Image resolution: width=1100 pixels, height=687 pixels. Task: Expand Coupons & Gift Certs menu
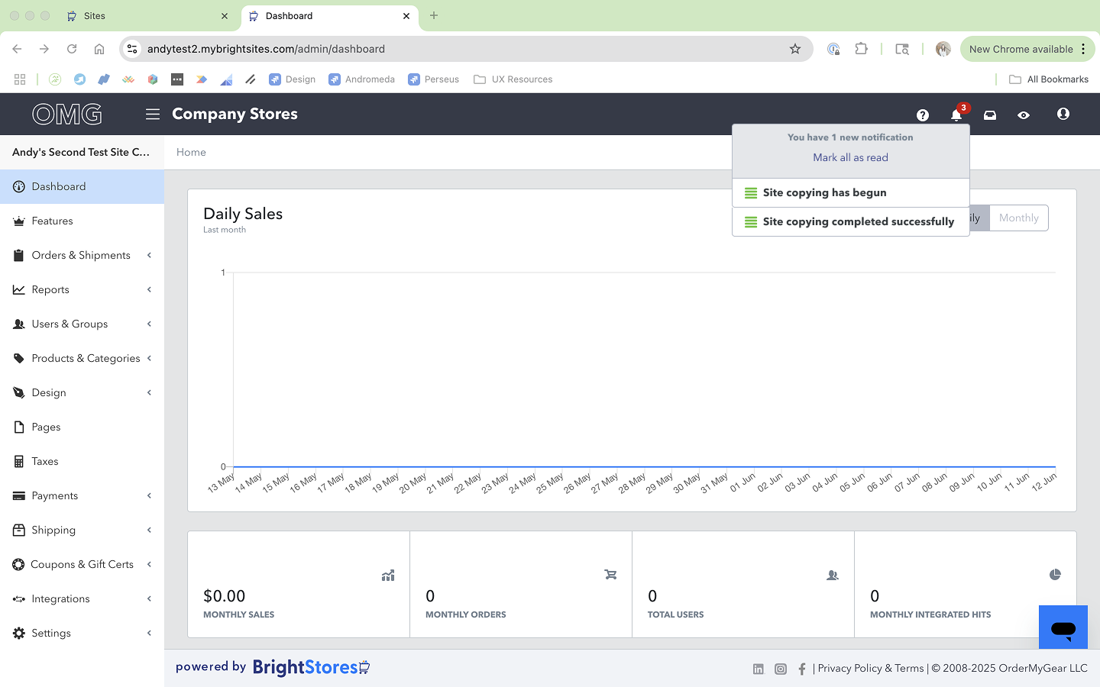coord(82,564)
